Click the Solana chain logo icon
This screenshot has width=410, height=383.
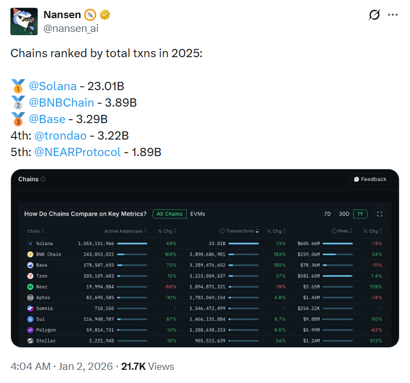pos(30,243)
